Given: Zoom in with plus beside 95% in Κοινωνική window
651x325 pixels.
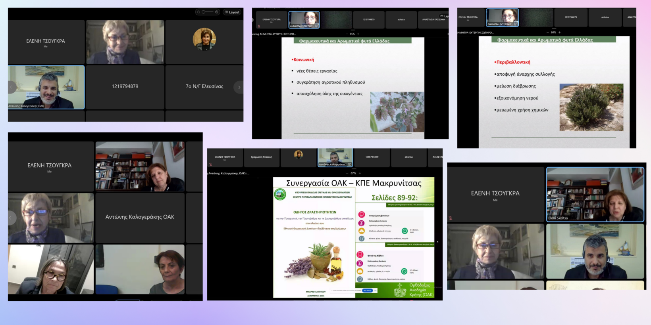Looking at the screenshot, I should coord(358,34).
